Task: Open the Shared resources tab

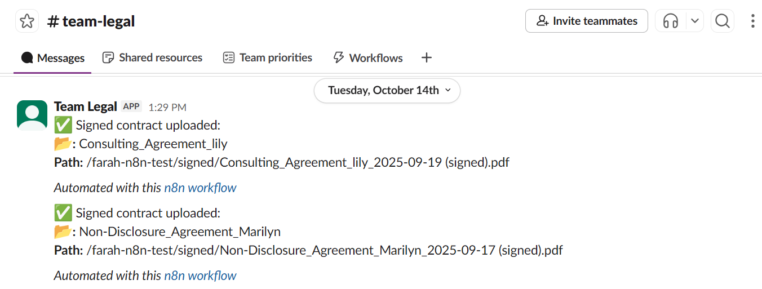Action: click(152, 58)
